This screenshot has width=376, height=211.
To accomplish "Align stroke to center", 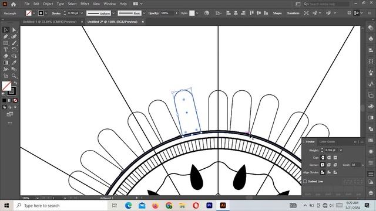I will pyautogui.click(x=323, y=172).
